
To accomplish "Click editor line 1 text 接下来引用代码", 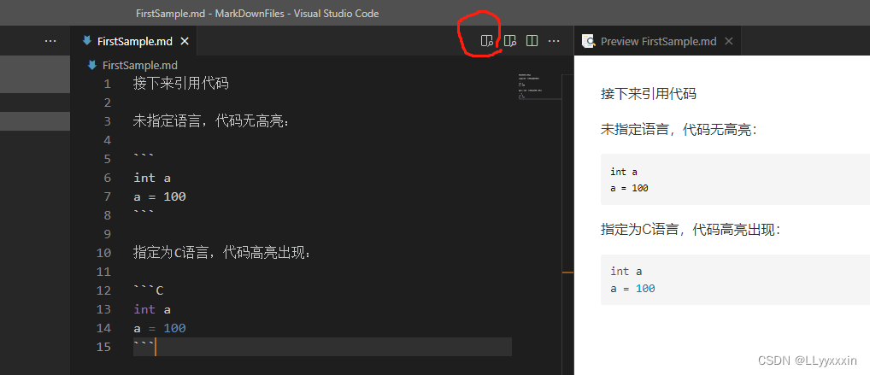I will [181, 85].
